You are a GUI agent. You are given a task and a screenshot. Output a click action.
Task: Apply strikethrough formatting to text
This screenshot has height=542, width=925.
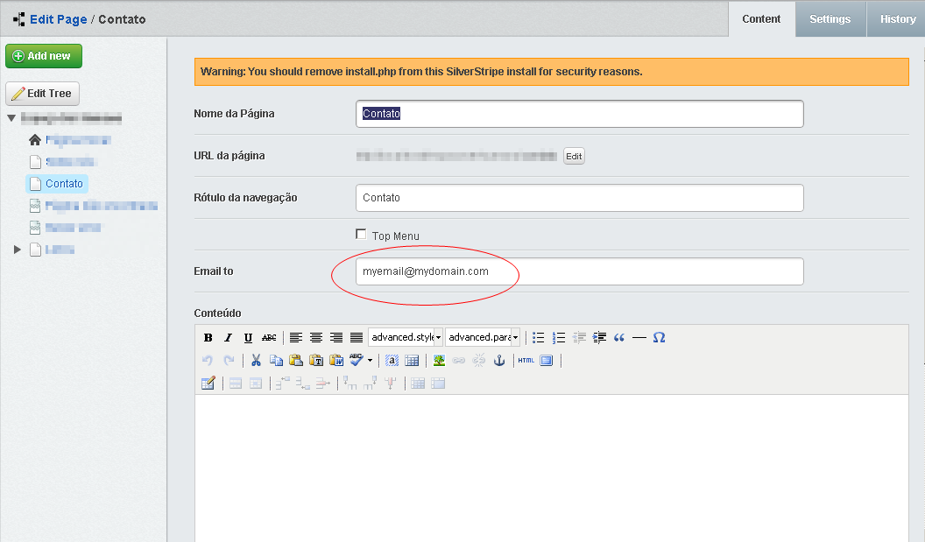pyautogui.click(x=270, y=337)
